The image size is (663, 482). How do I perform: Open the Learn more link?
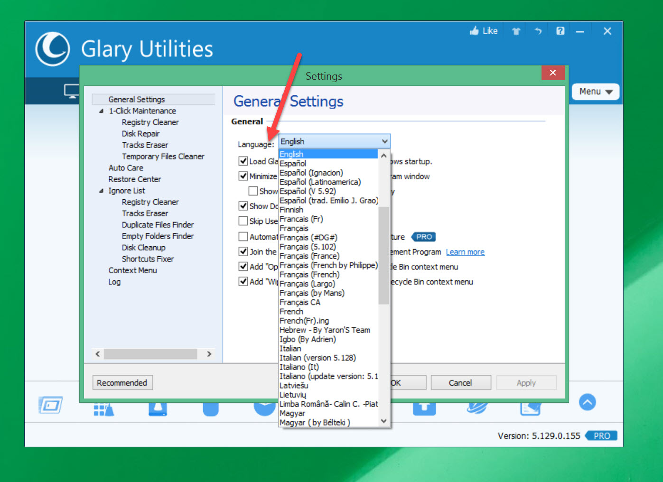[x=465, y=252]
